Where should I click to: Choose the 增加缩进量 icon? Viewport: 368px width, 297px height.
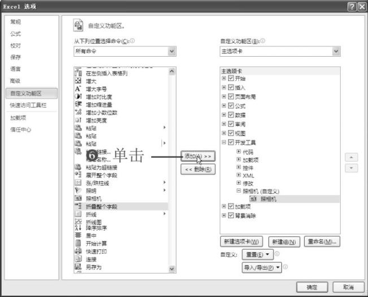pos(78,104)
